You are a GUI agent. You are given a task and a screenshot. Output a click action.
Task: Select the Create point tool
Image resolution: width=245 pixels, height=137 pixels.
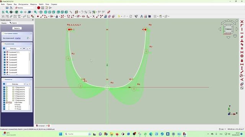coord(38,16)
